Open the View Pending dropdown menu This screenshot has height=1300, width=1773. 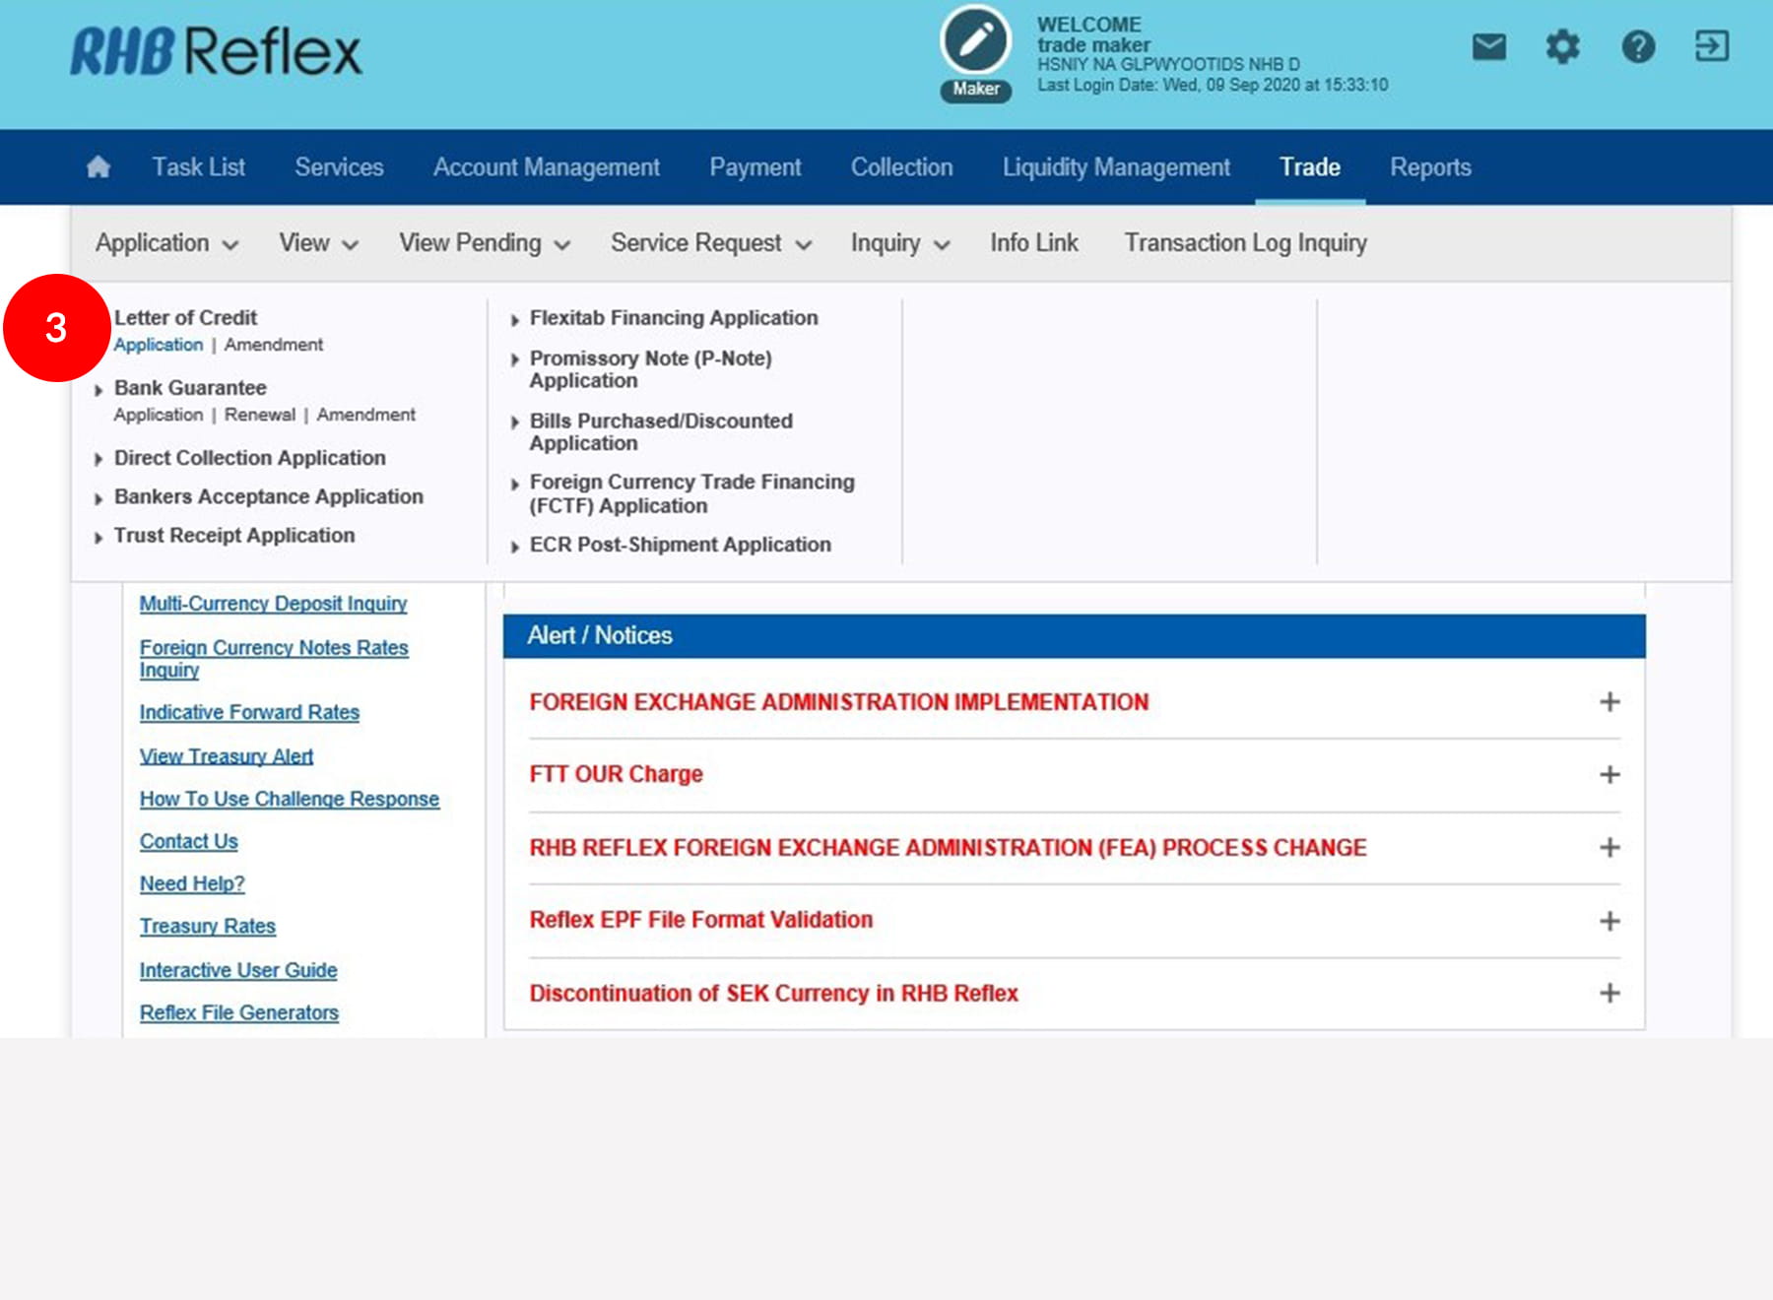pyautogui.click(x=484, y=243)
